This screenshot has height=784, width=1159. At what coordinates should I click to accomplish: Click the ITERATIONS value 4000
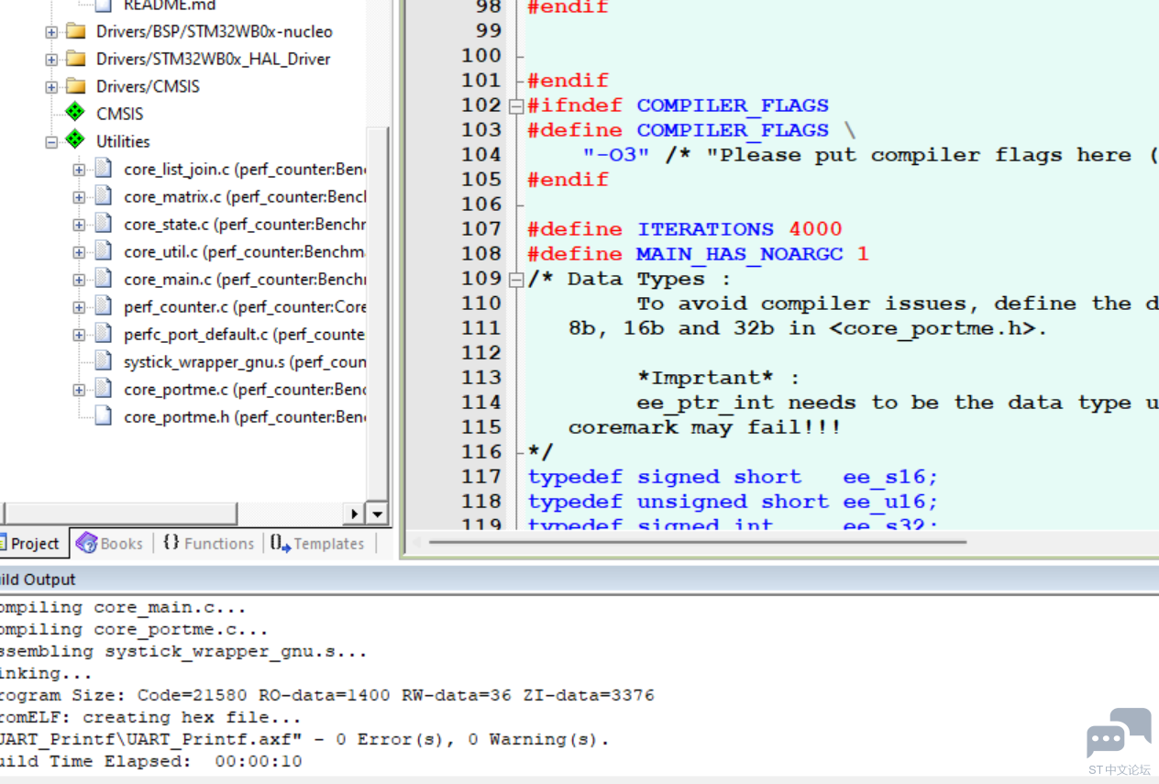(815, 229)
